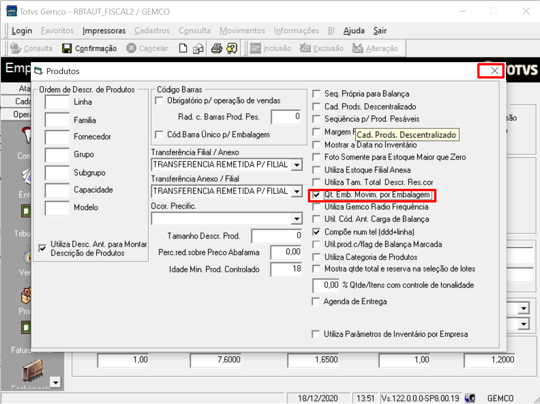Click background field showing 7,6000
Screen dimensions: 540x404
click(216, 360)
